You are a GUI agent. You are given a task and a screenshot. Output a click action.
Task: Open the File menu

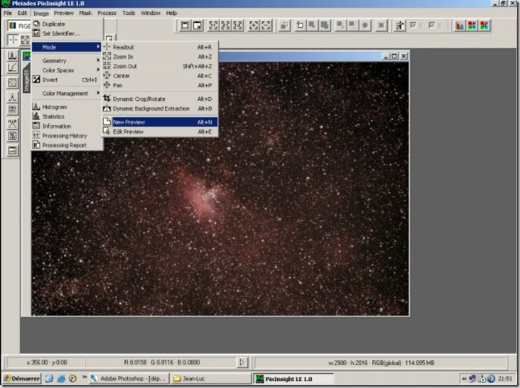point(8,13)
